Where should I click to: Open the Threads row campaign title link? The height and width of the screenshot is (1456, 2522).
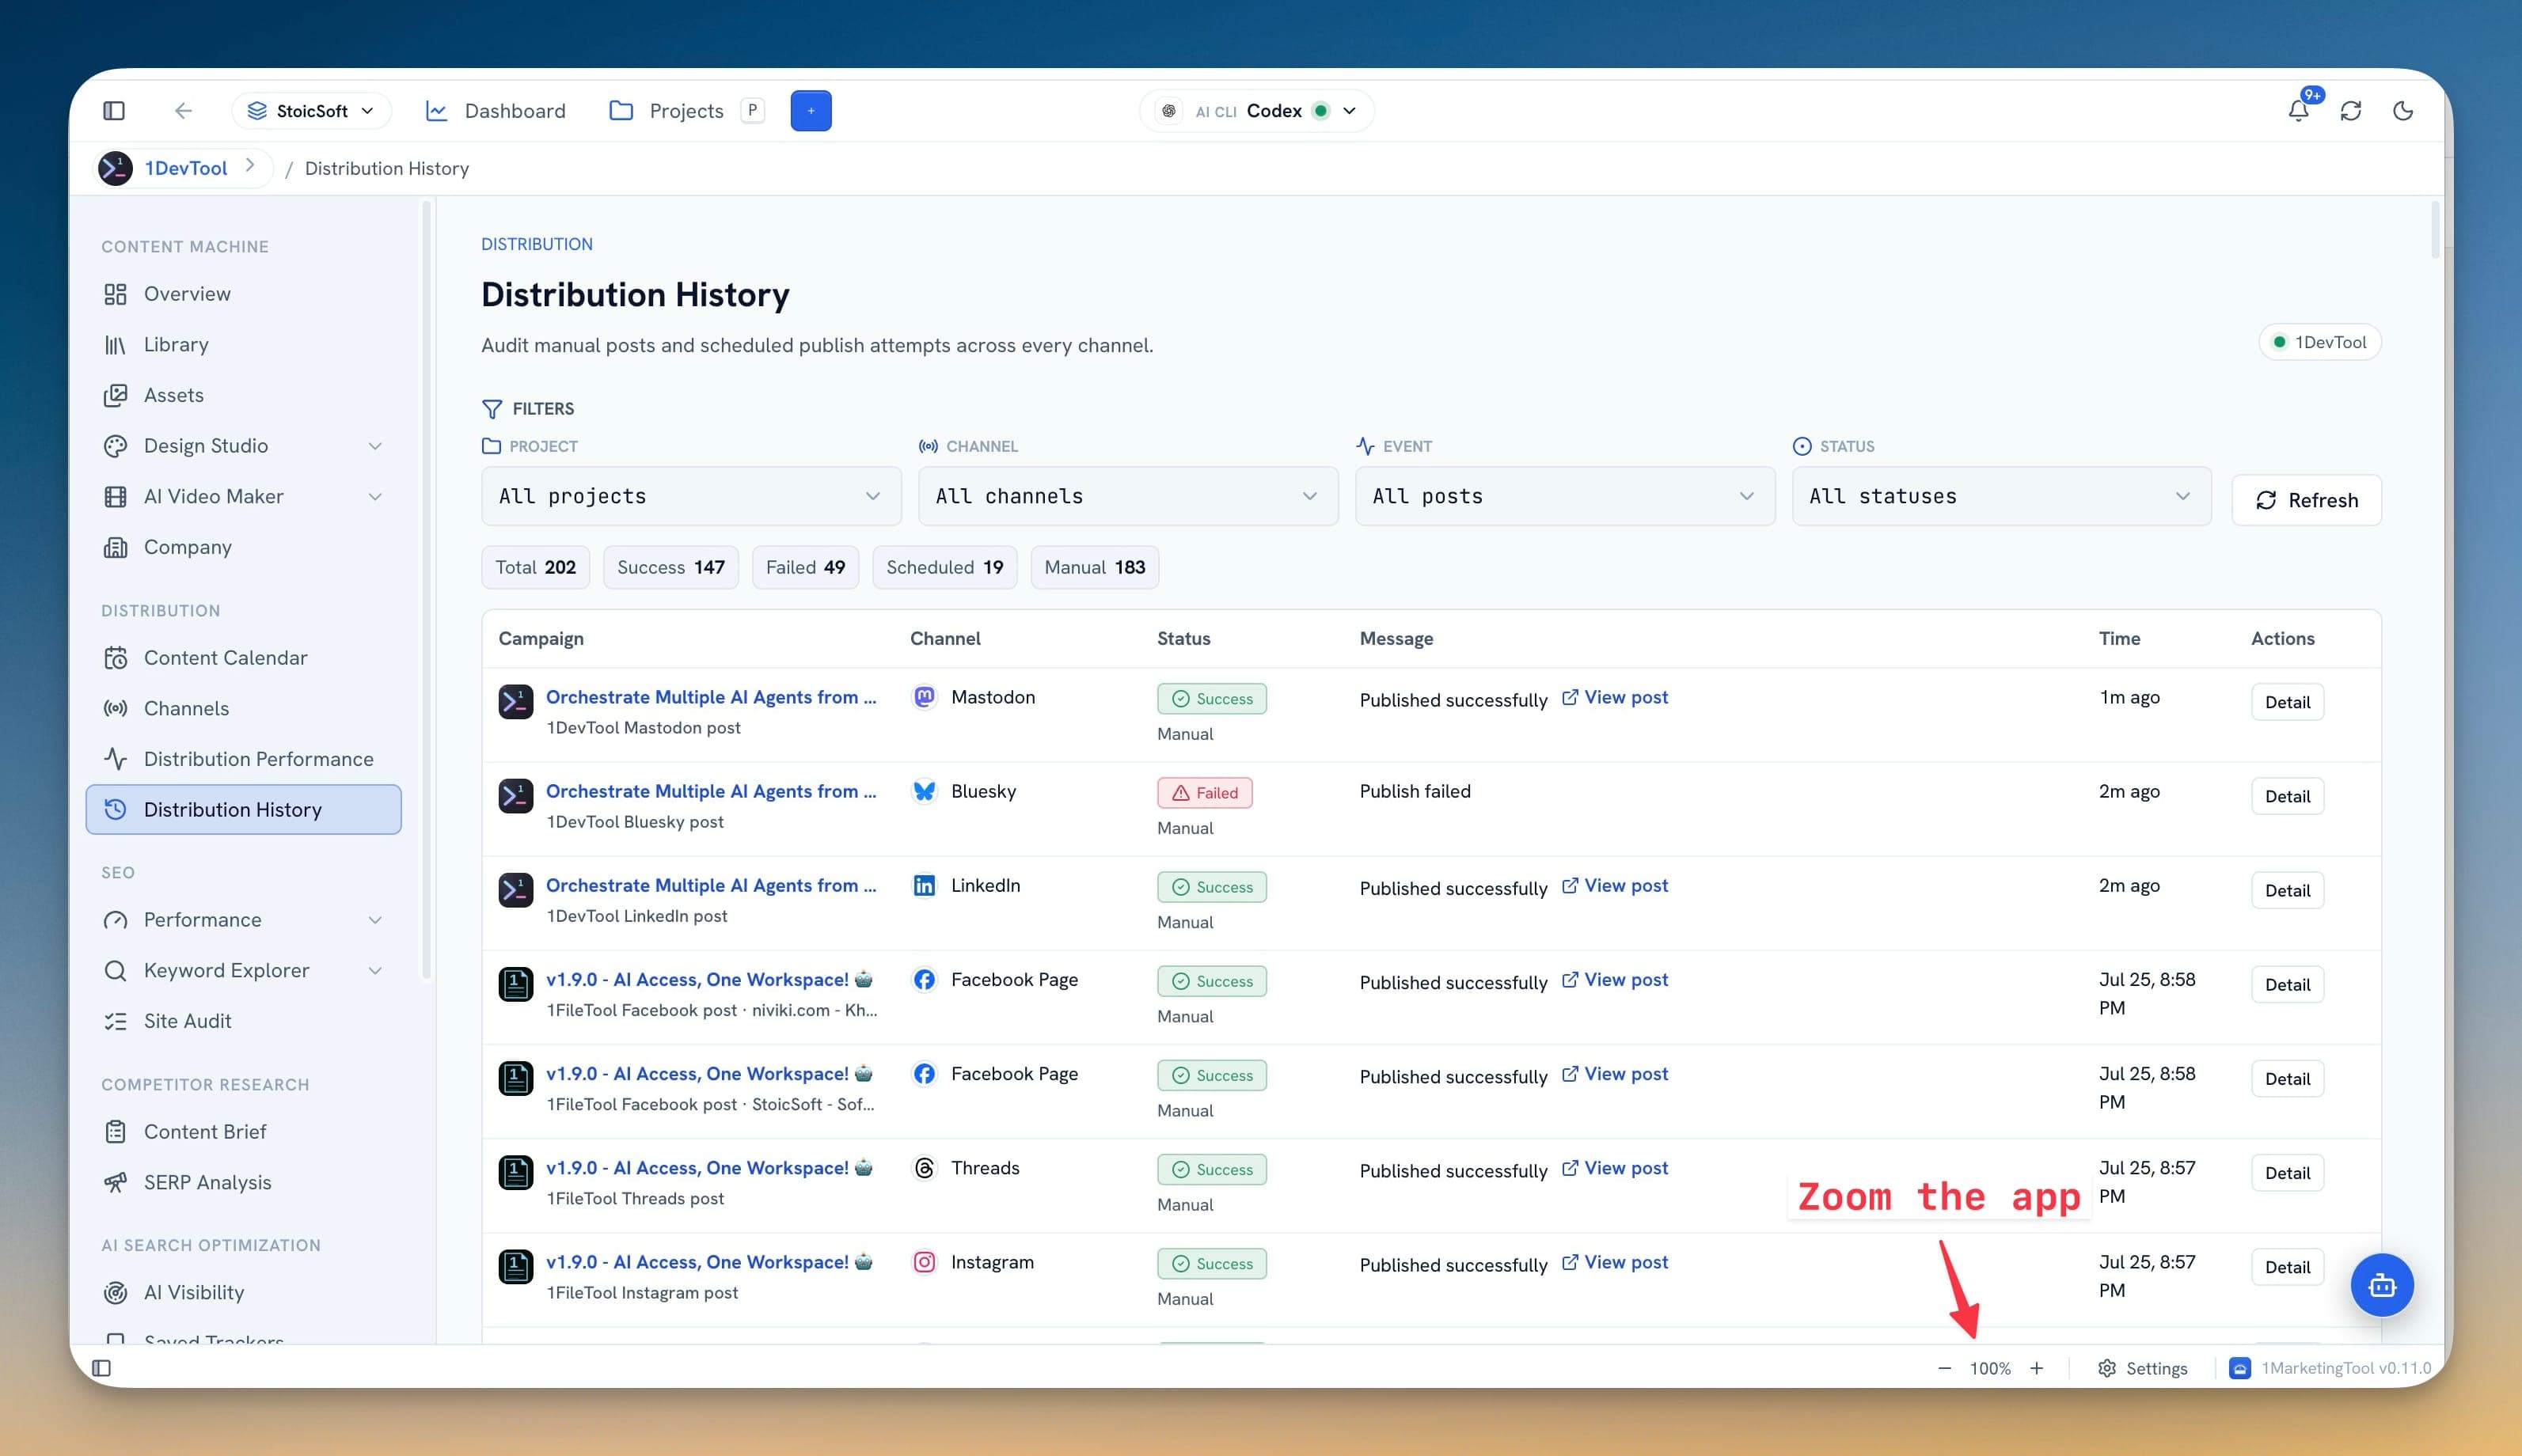pyautogui.click(x=709, y=1168)
